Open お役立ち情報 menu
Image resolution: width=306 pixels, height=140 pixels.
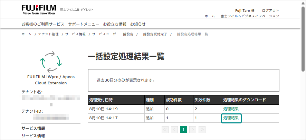coord(115,24)
